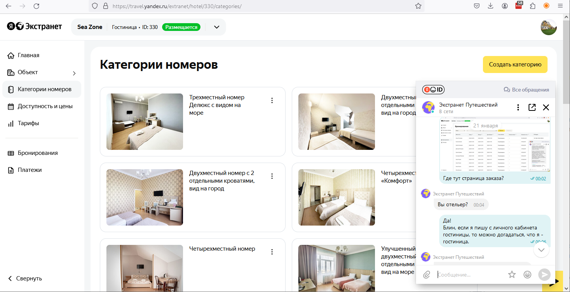Open Платежи in sidebar

pos(42,170)
